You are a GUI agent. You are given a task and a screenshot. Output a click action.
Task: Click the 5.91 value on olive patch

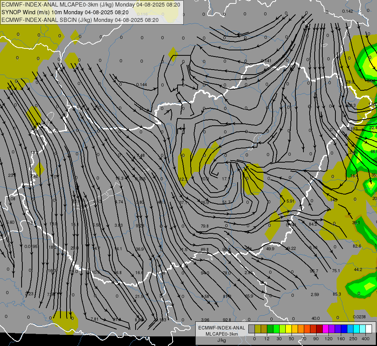click(290, 201)
